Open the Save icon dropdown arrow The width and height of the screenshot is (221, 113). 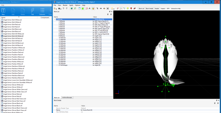(61, 9)
